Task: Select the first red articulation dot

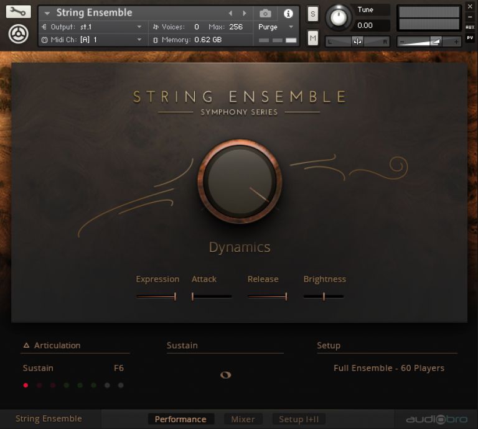Action: click(26, 385)
